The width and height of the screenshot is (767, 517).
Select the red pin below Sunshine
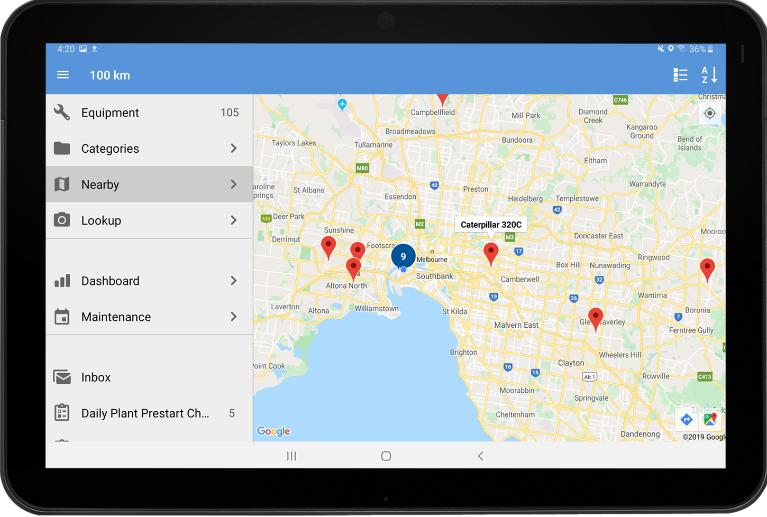coord(328,247)
